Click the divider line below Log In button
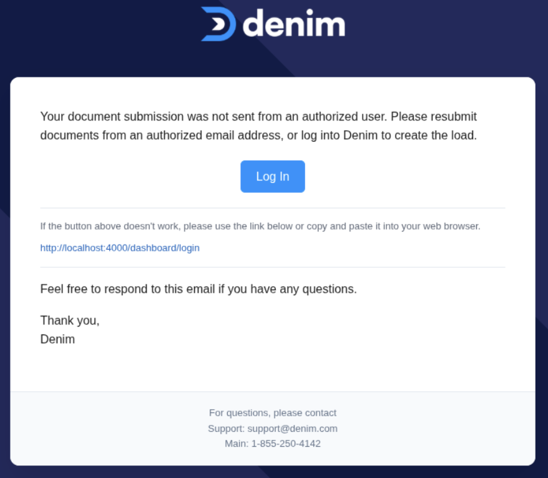The height and width of the screenshot is (478, 548). (x=273, y=208)
